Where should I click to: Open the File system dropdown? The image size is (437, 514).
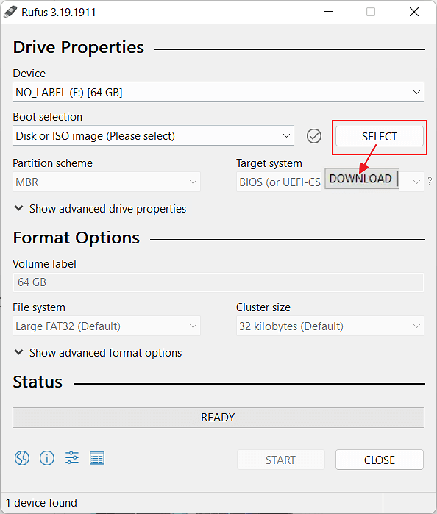106,326
